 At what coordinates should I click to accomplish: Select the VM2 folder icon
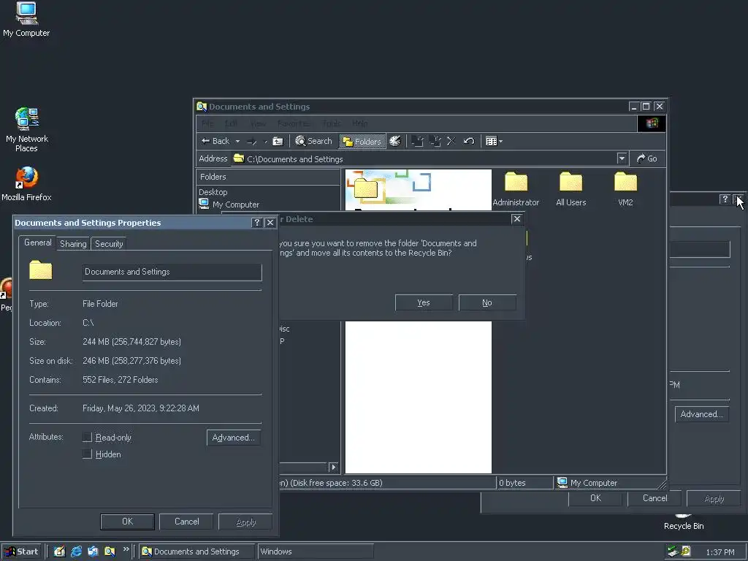point(625,183)
